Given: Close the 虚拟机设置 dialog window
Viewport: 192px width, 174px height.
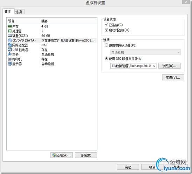Looking at the screenshot, I should [186, 2].
